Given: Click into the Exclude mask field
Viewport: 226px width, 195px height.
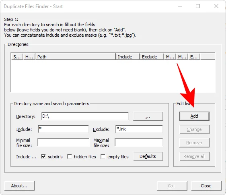Looking at the screenshot, I should pos(139,129).
